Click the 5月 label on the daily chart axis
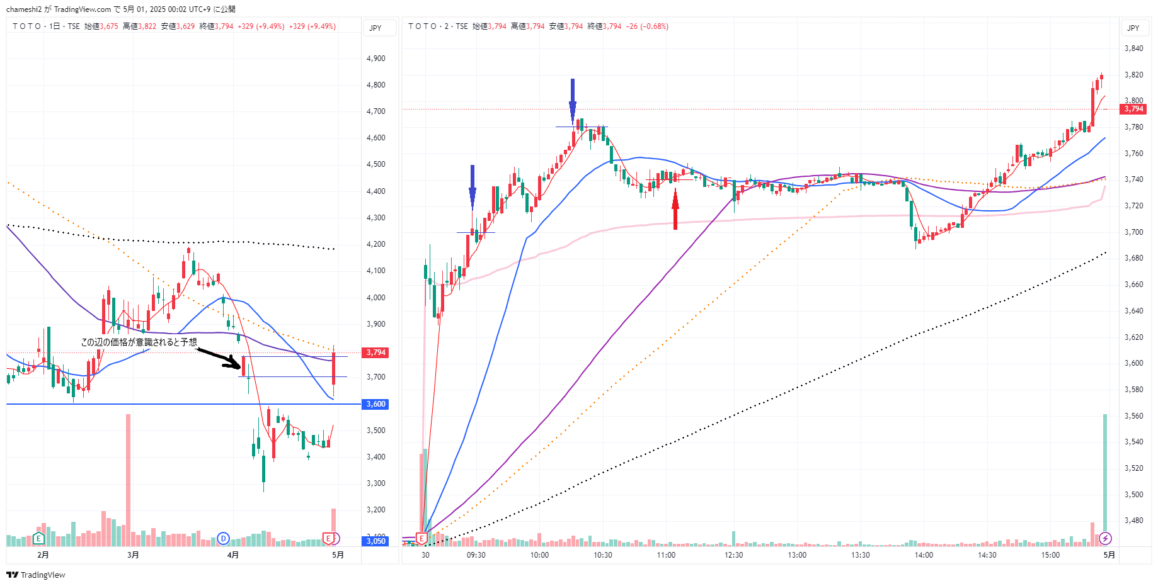Viewport: 1158px width, 586px height. 338,555
